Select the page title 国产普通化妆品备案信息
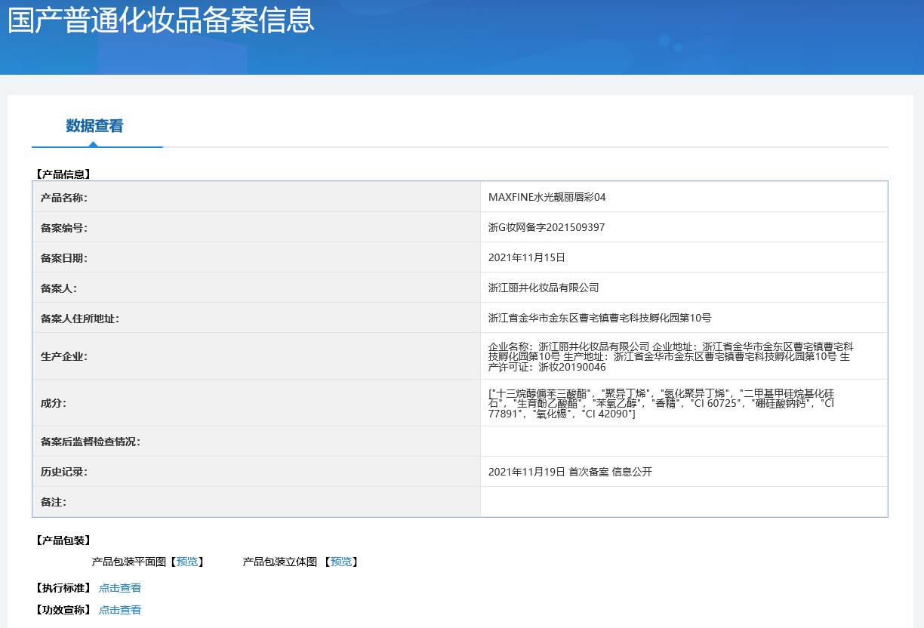Viewport: 924px width, 628px height. [x=162, y=20]
